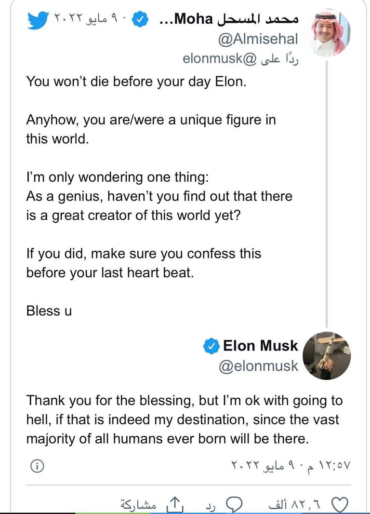
Task: Click the verified badge beside محمد المسحل
Action: (140, 19)
